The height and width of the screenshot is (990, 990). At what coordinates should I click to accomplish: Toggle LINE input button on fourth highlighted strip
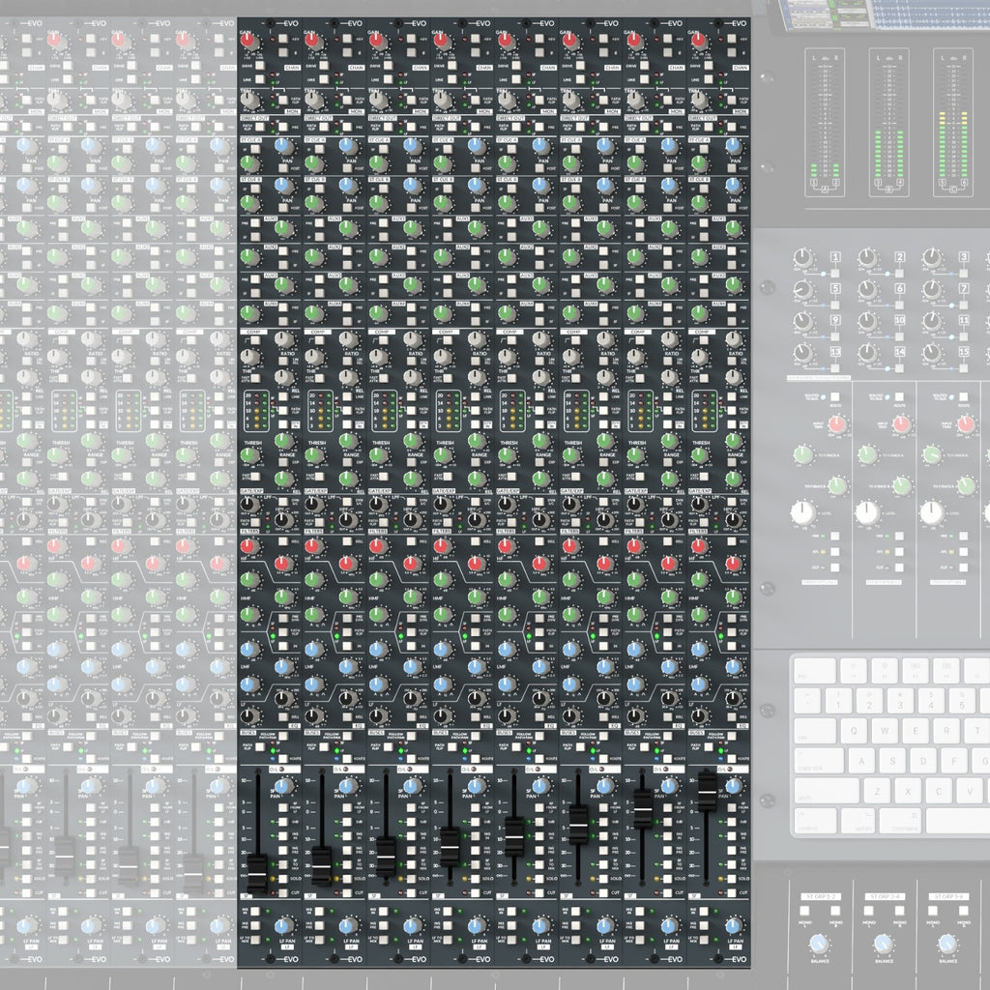click(452, 79)
